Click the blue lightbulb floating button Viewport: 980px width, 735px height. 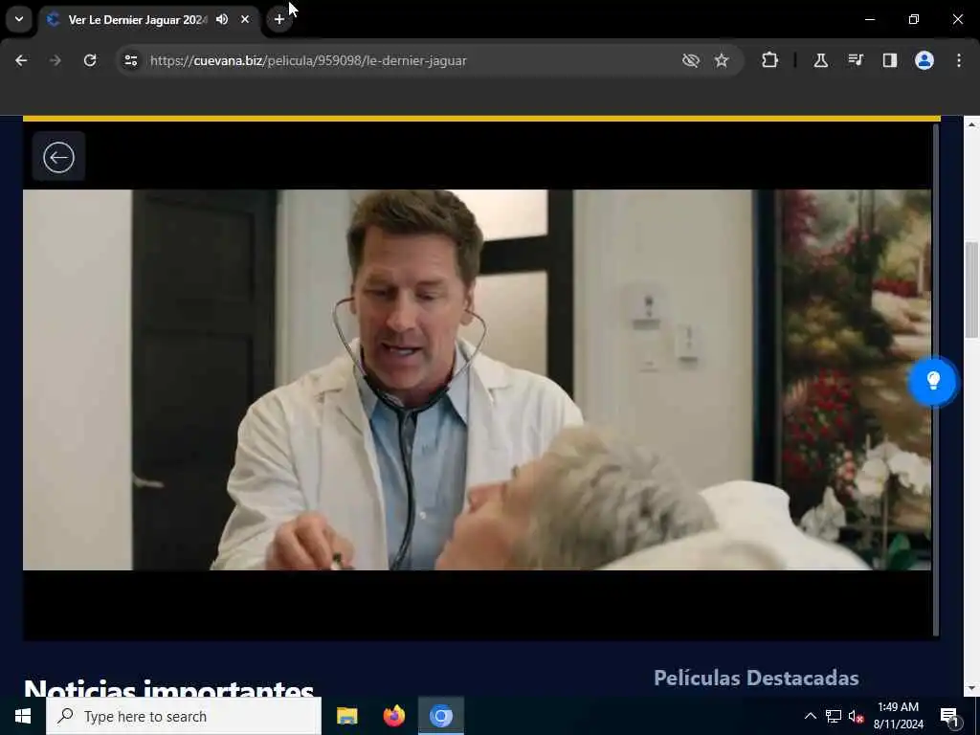pos(932,381)
